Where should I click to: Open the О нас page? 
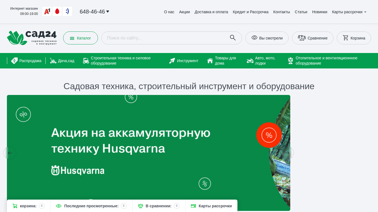pyautogui.click(x=169, y=12)
